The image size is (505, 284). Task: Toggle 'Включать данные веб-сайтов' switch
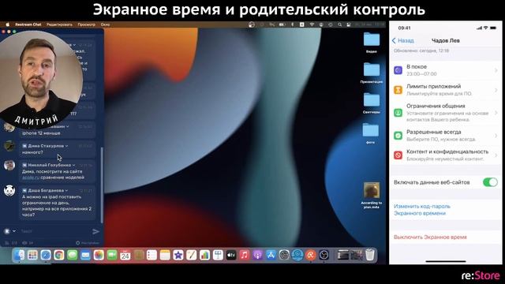[x=490, y=182]
